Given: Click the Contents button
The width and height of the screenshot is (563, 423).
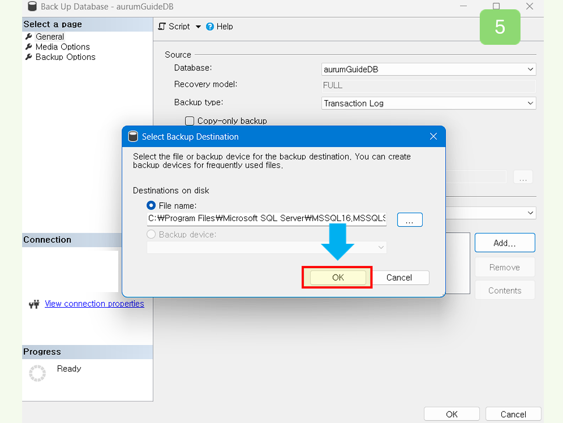Looking at the screenshot, I should 504,290.
